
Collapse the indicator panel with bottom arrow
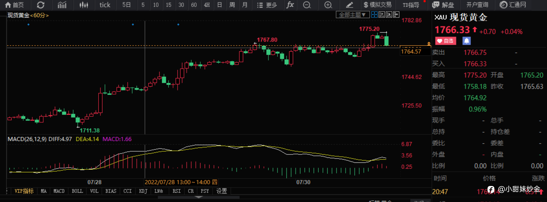pyautogui.click(x=199, y=197)
